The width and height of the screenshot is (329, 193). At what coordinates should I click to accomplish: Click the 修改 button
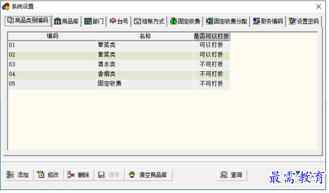pyautogui.click(x=49, y=175)
